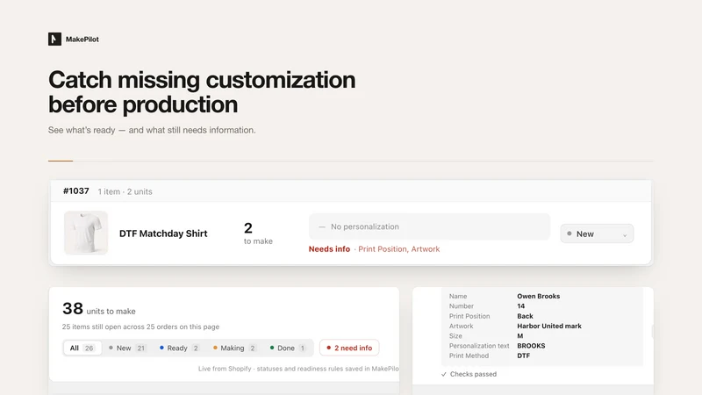Viewport: 702px width, 395px height.
Task: Click the Print Position Back value
Action: [x=525, y=316]
